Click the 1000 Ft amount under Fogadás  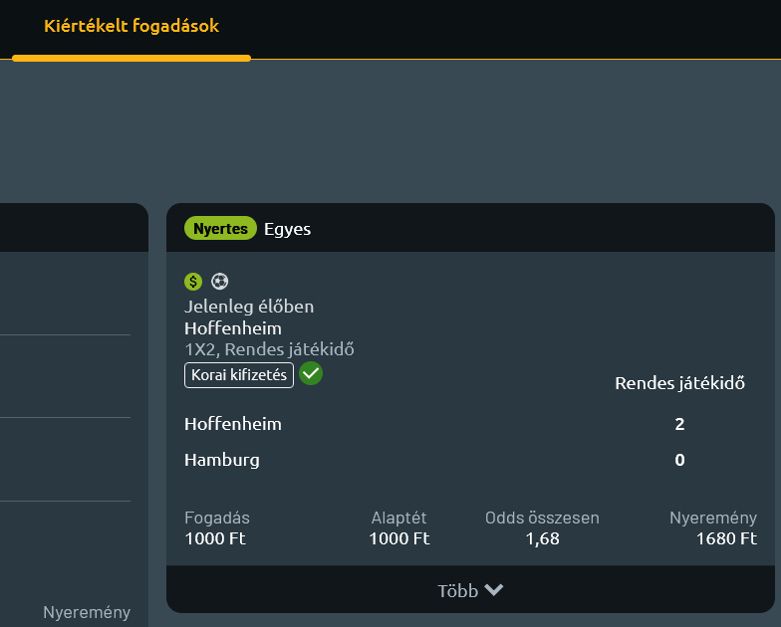click(215, 538)
